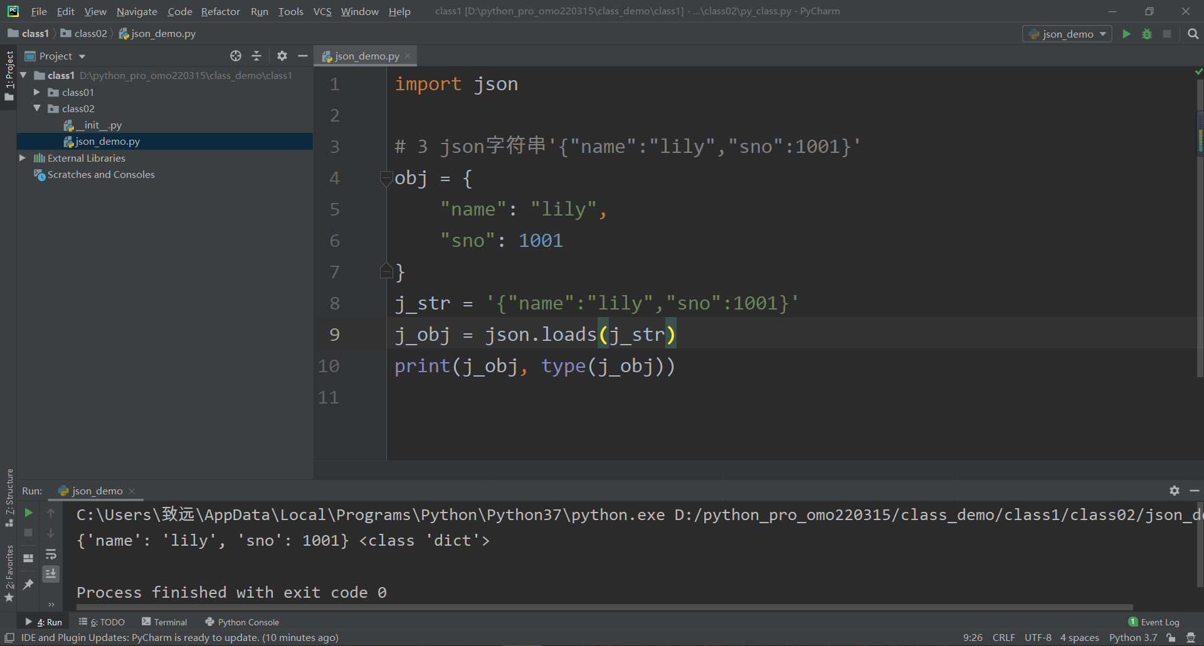Image resolution: width=1204 pixels, height=646 pixels.
Task: Open the Terminal tool window
Action: [170, 622]
